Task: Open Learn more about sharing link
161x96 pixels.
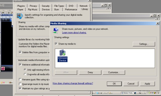Action: (x=74, y=33)
